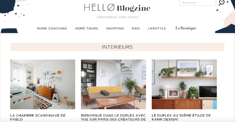Click the search magnifier icon

pyautogui.click(x=222, y=2)
